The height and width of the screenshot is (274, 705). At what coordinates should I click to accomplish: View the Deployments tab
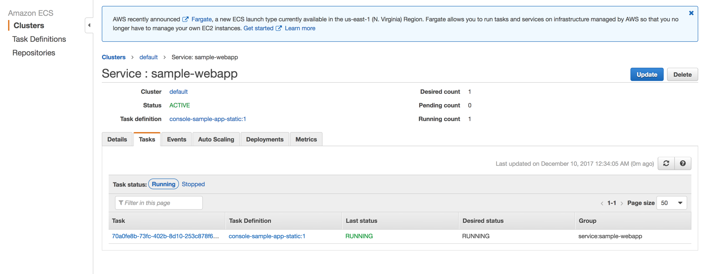coord(265,139)
